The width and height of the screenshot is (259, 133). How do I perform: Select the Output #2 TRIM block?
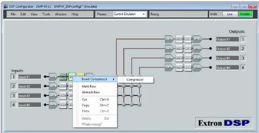(x=169, y=49)
